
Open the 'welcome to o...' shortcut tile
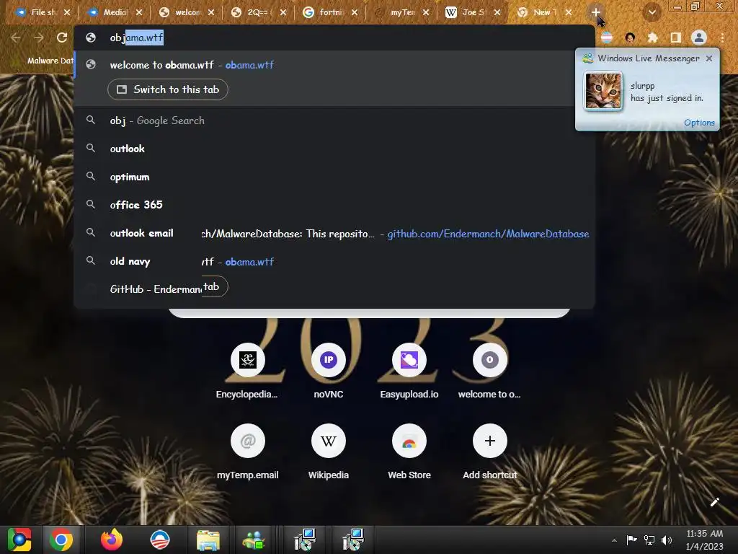(x=489, y=371)
